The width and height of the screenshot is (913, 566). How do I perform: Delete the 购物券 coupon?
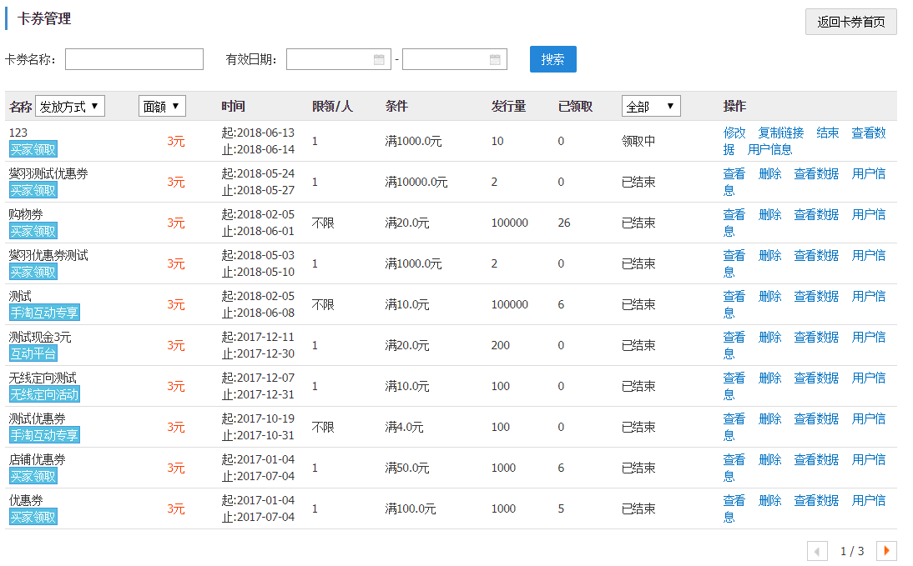click(x=769, y=214)
